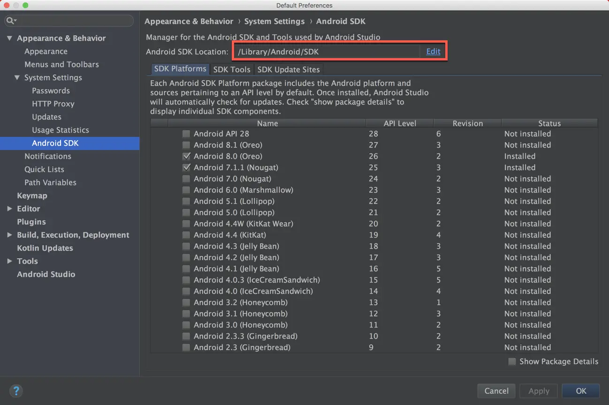Image resolution: width=609 pixels, height=405 pixels.
Task: Collapse the Appearance & Behavior section
Action: point(9,38)
